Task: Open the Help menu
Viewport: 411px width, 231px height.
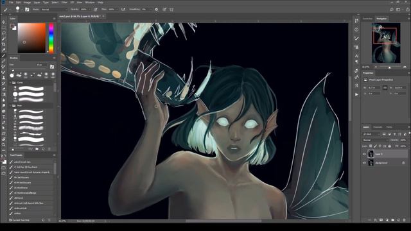Action: 100,3
